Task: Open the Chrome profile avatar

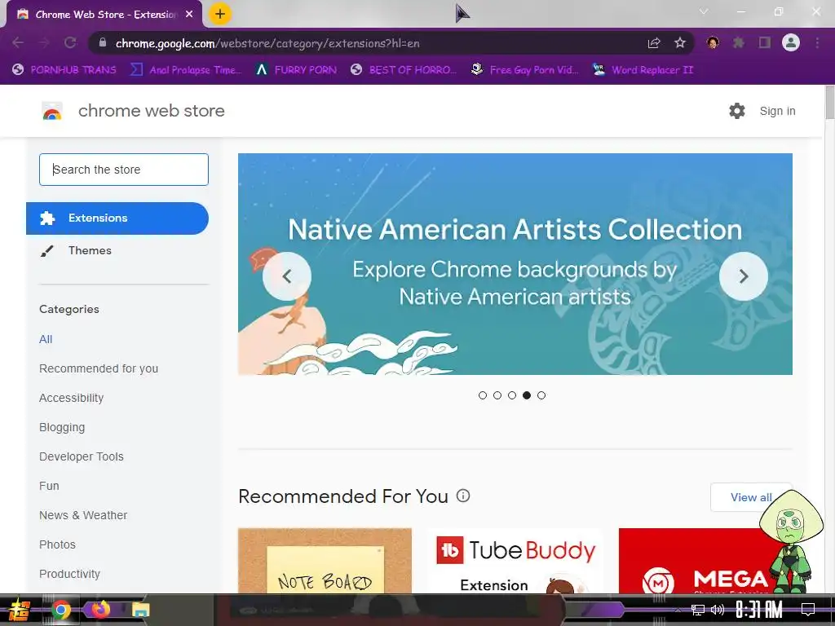Action: pos(791,42)
